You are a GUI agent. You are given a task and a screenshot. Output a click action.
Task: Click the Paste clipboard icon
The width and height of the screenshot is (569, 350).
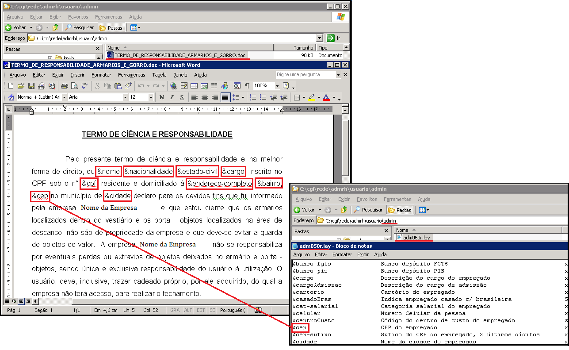coord(118,85)
